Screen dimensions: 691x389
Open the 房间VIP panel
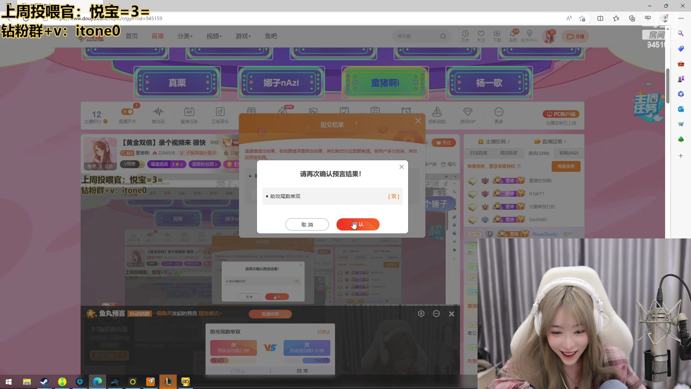[x=467, y=115]
